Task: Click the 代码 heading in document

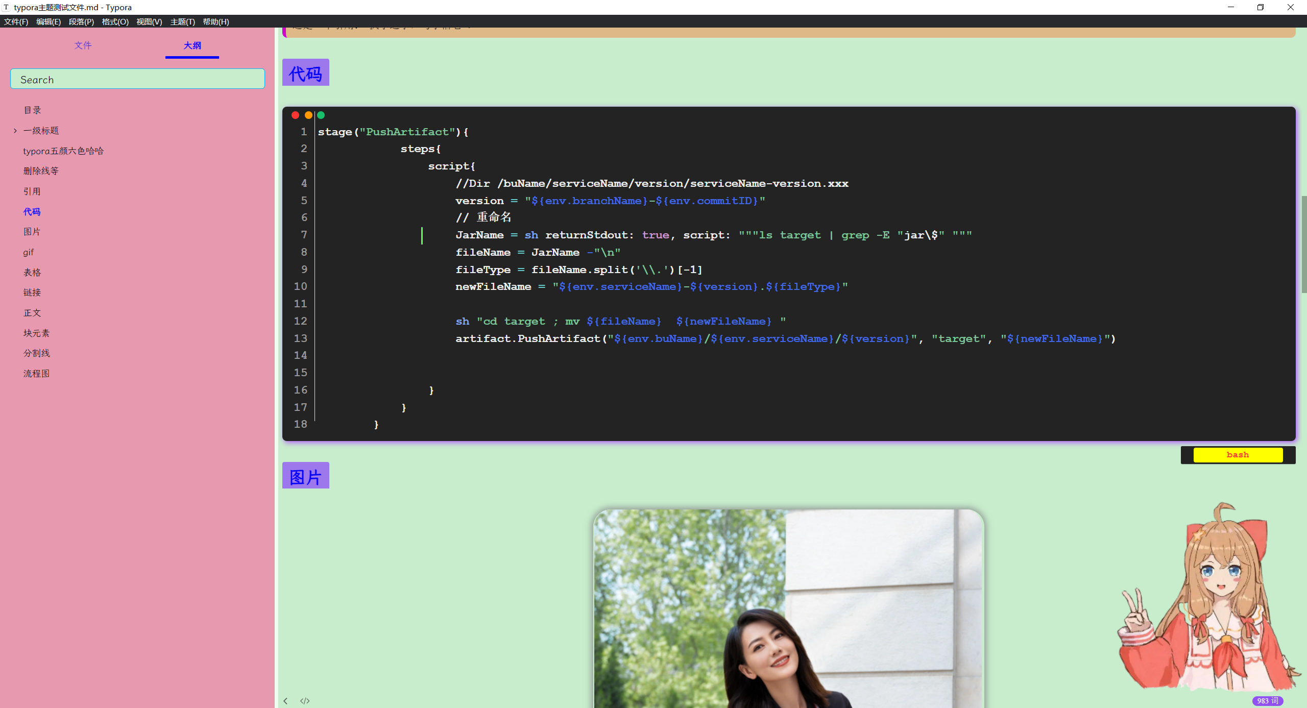Action: (305, 73)
